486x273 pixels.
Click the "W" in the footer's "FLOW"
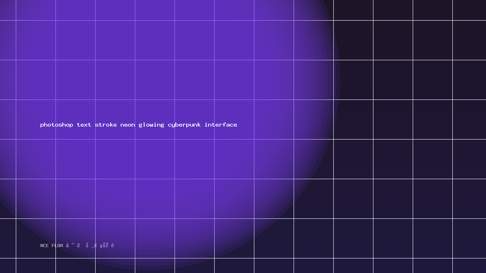[62, 245]
